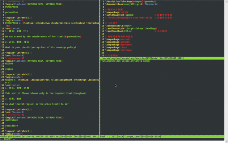Click \usepackage{amssymb} line
Screen dimensions: 228x143
point(118,39)
